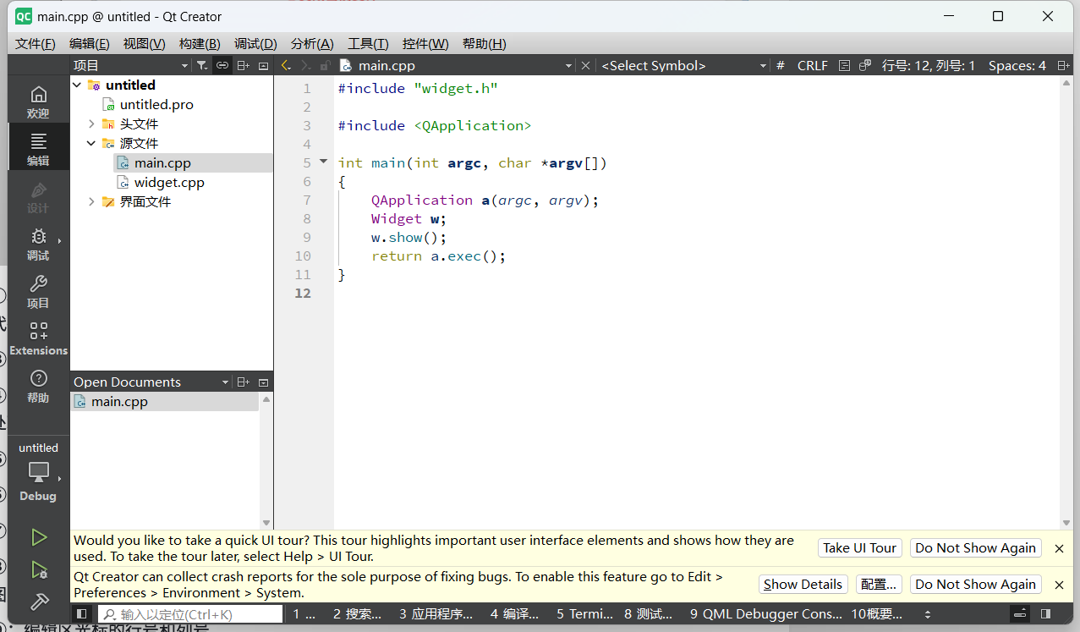The height and width of the screenshot is (632, 1080).
Task: Open the 分析(A) menu
Action: coord(312,44)
